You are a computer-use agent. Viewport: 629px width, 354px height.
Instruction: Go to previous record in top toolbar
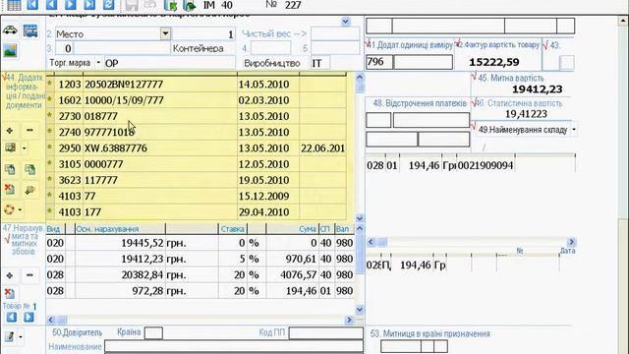point(51,5)
